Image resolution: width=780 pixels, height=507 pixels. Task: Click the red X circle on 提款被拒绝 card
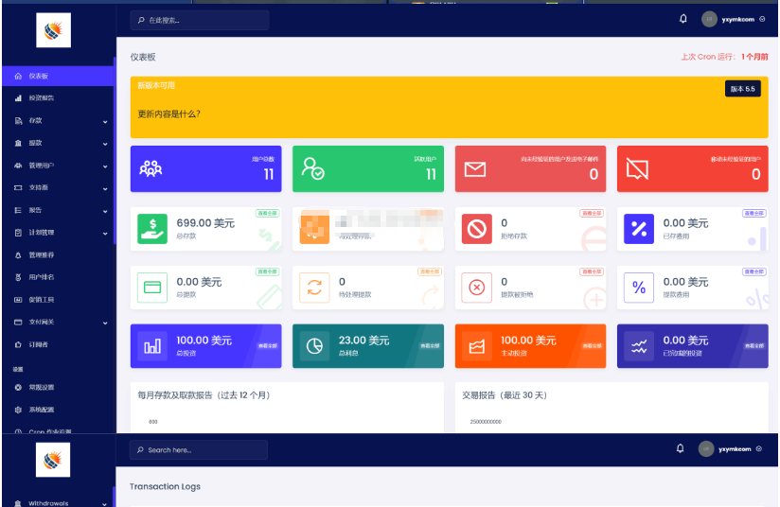coord(476,288)
